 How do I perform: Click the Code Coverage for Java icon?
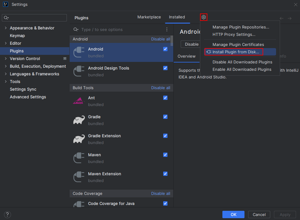tap(79, 204)
